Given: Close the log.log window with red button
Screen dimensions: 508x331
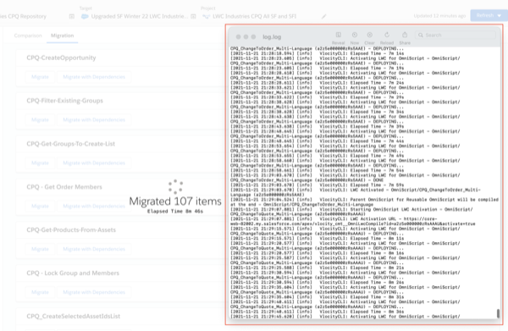Looking at the screenshot, I should click(238, 37).
